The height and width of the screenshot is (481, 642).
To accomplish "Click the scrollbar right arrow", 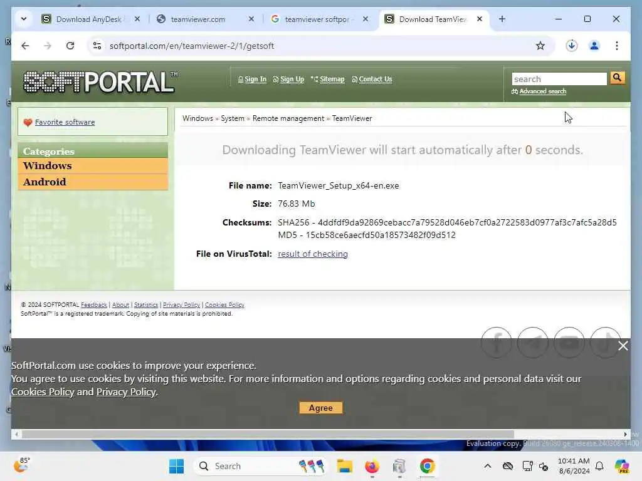I will coord(625,435).
